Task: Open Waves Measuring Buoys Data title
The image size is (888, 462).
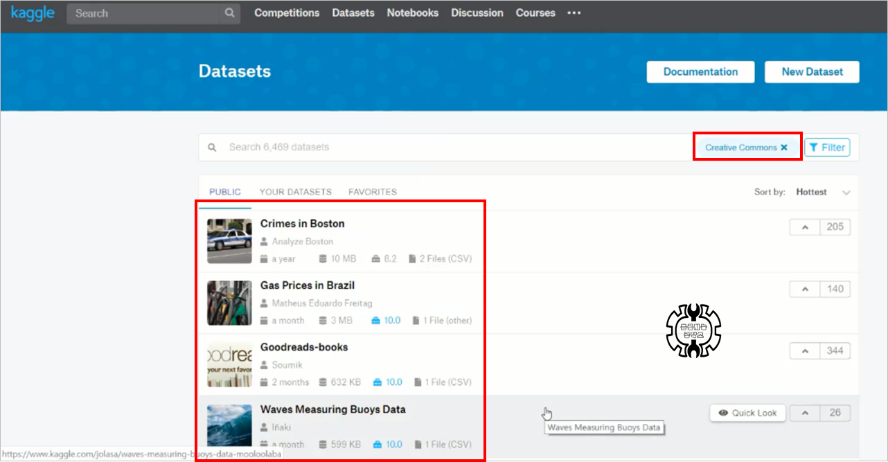Action: tap(333, 409)
